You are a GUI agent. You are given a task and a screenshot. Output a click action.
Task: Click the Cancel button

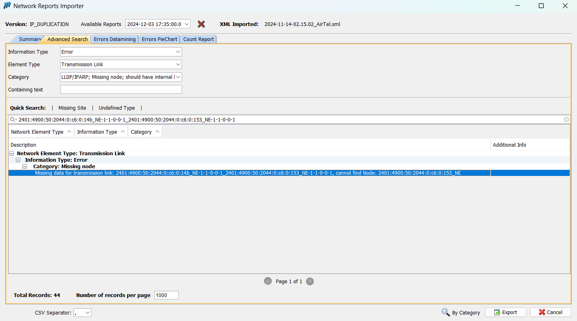click(x=551, y=312)
